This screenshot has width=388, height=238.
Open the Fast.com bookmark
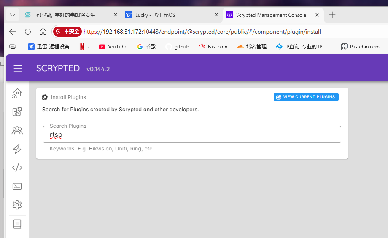(213, 47)
